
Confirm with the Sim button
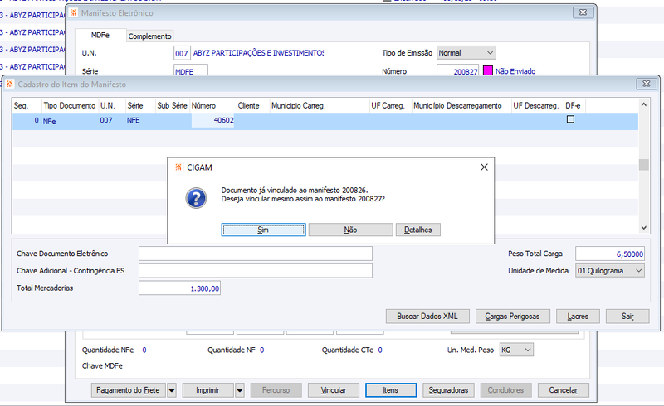[x=263, y=230]
